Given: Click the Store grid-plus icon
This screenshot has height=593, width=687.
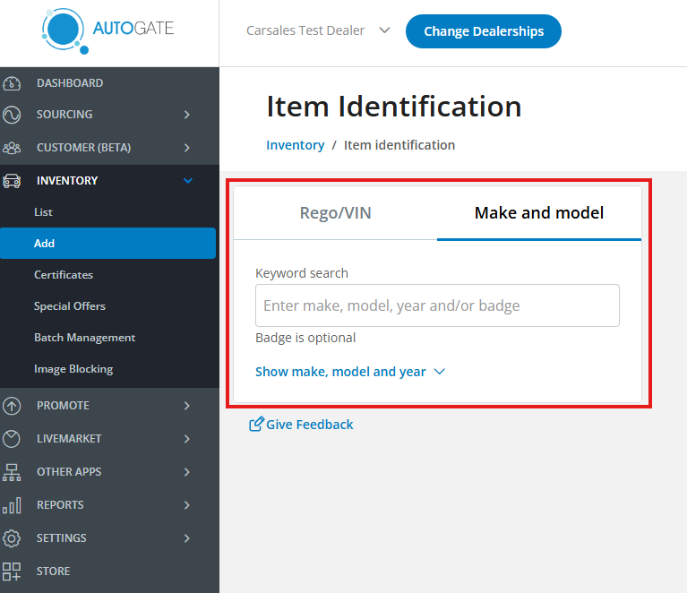Looking at the screenshot, I should tap(13, 572).
